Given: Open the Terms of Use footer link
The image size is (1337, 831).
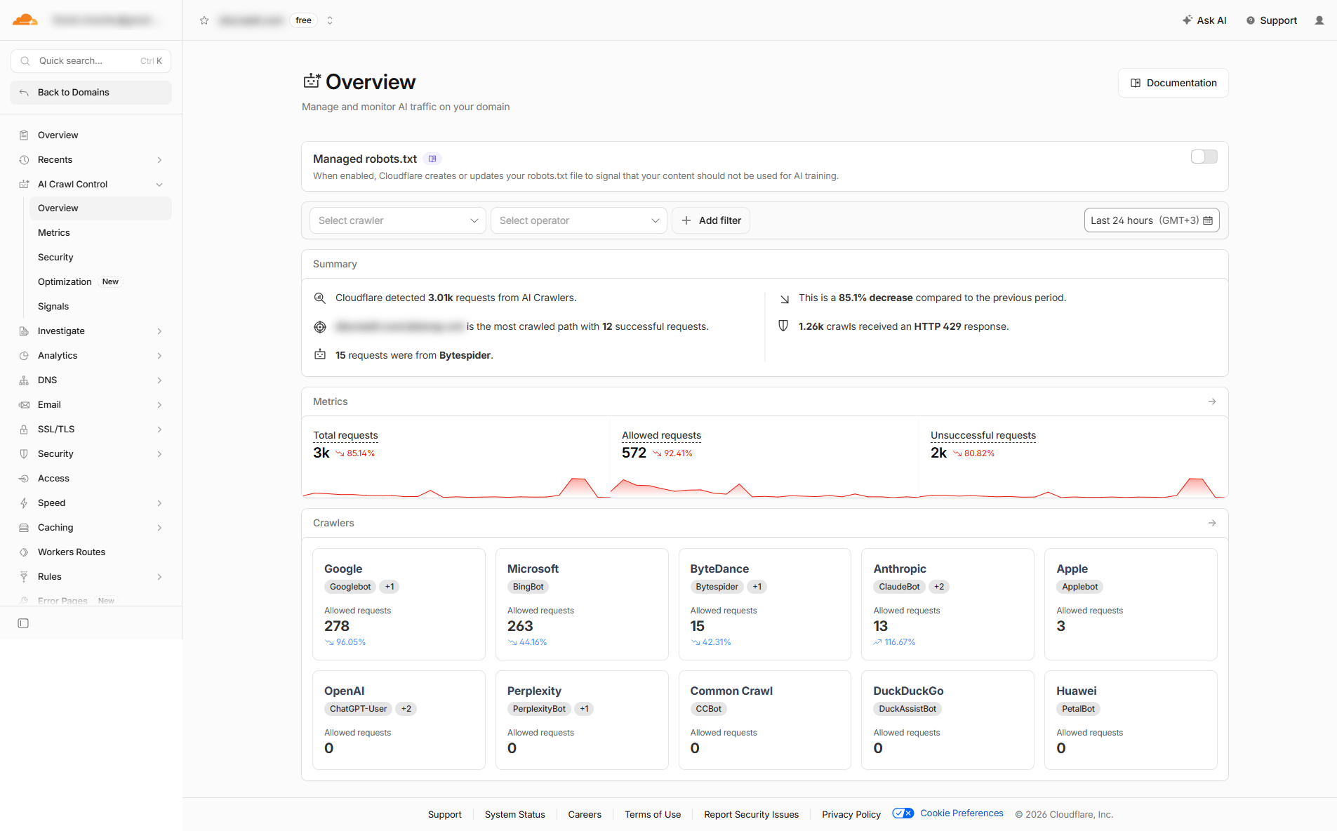Looking at the screenshot, I should point(653,814).
